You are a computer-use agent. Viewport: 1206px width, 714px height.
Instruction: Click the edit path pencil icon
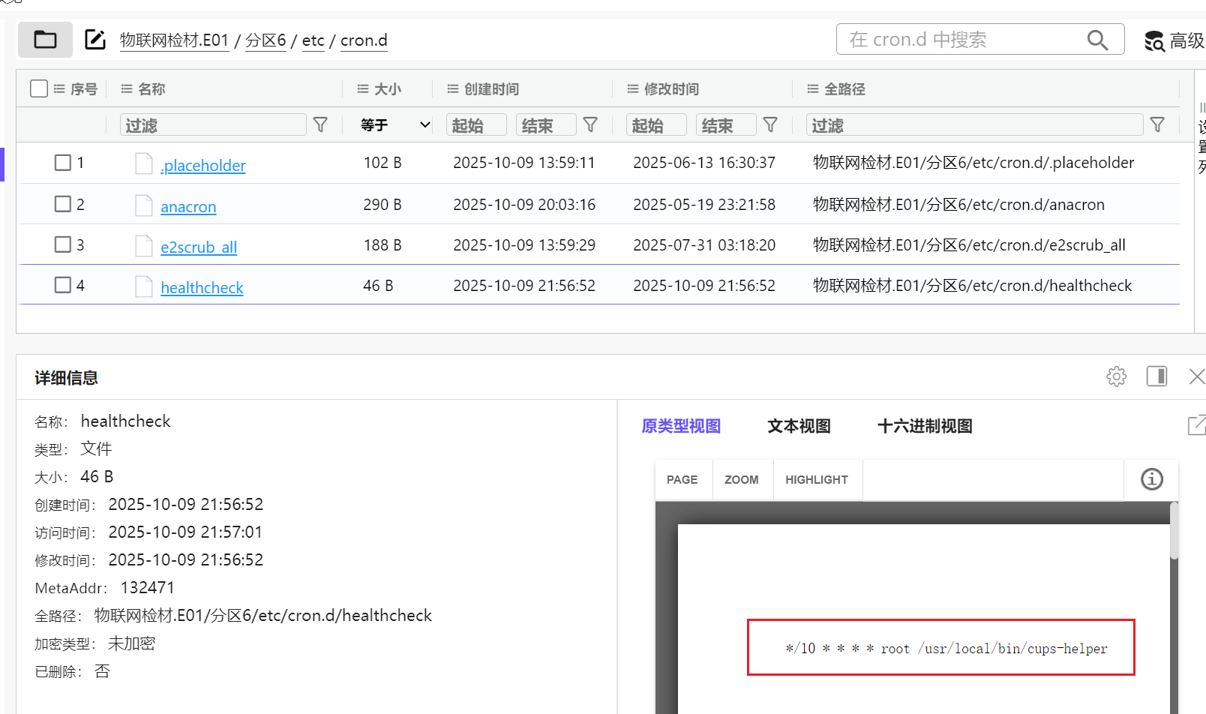[x=95, y=40]
